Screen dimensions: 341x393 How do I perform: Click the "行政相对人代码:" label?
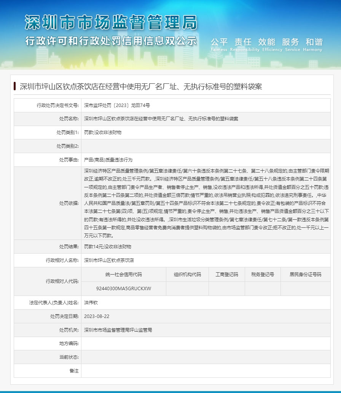pyautogui.click(x=62, y=281)
